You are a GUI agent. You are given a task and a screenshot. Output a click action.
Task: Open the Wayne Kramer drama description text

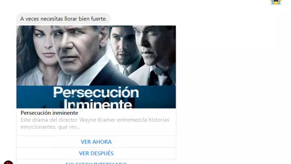(x=95, y=123)
